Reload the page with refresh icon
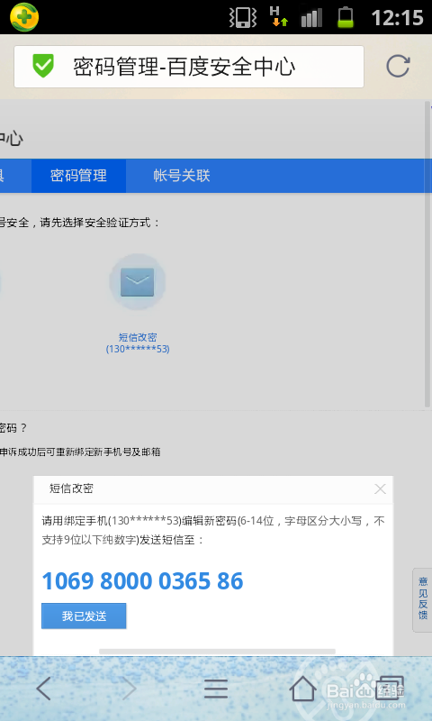 [398, 66]
